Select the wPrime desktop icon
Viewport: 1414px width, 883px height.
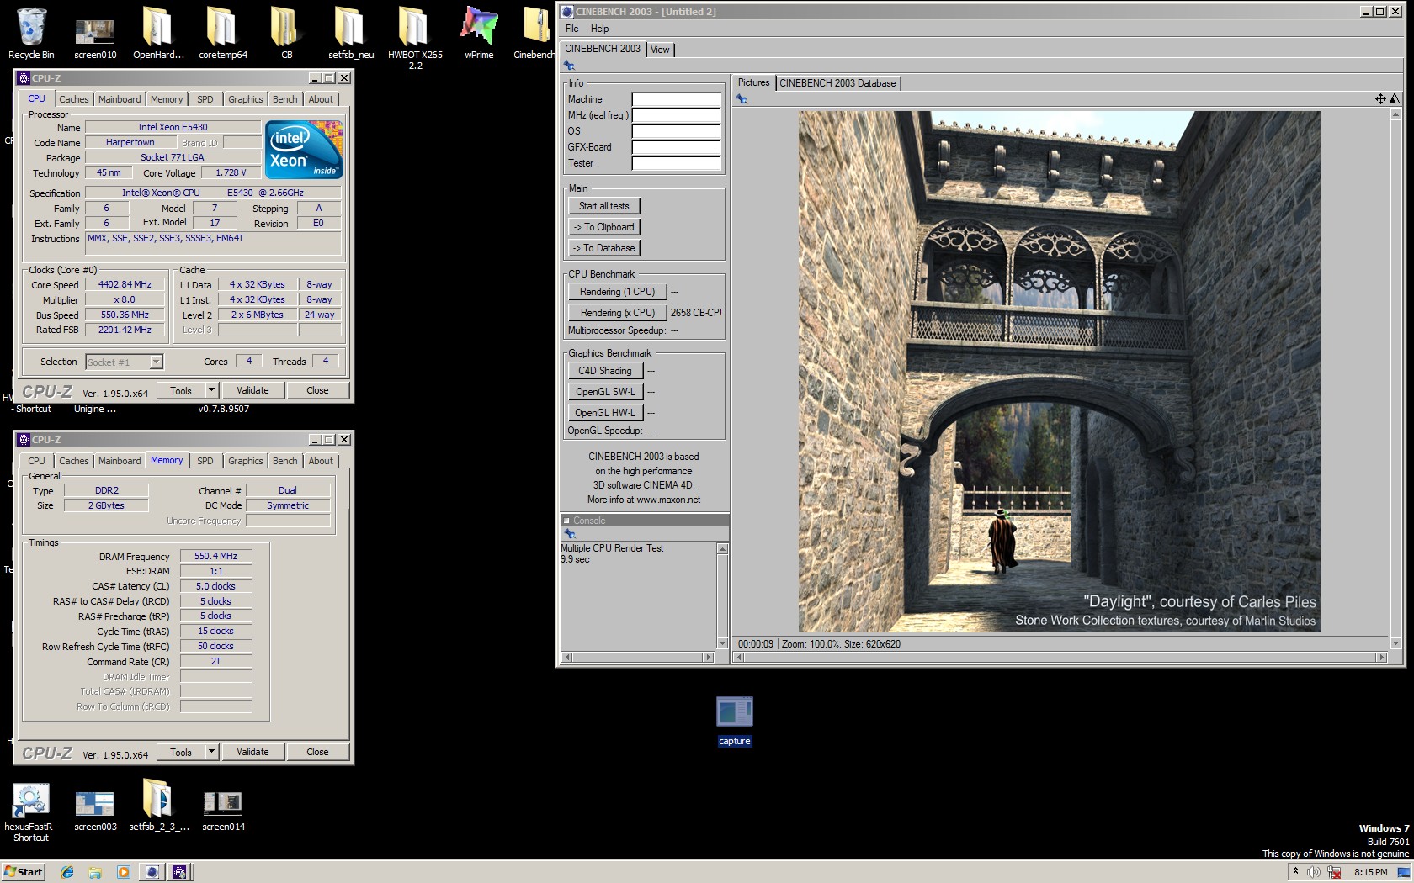(478, 34)
